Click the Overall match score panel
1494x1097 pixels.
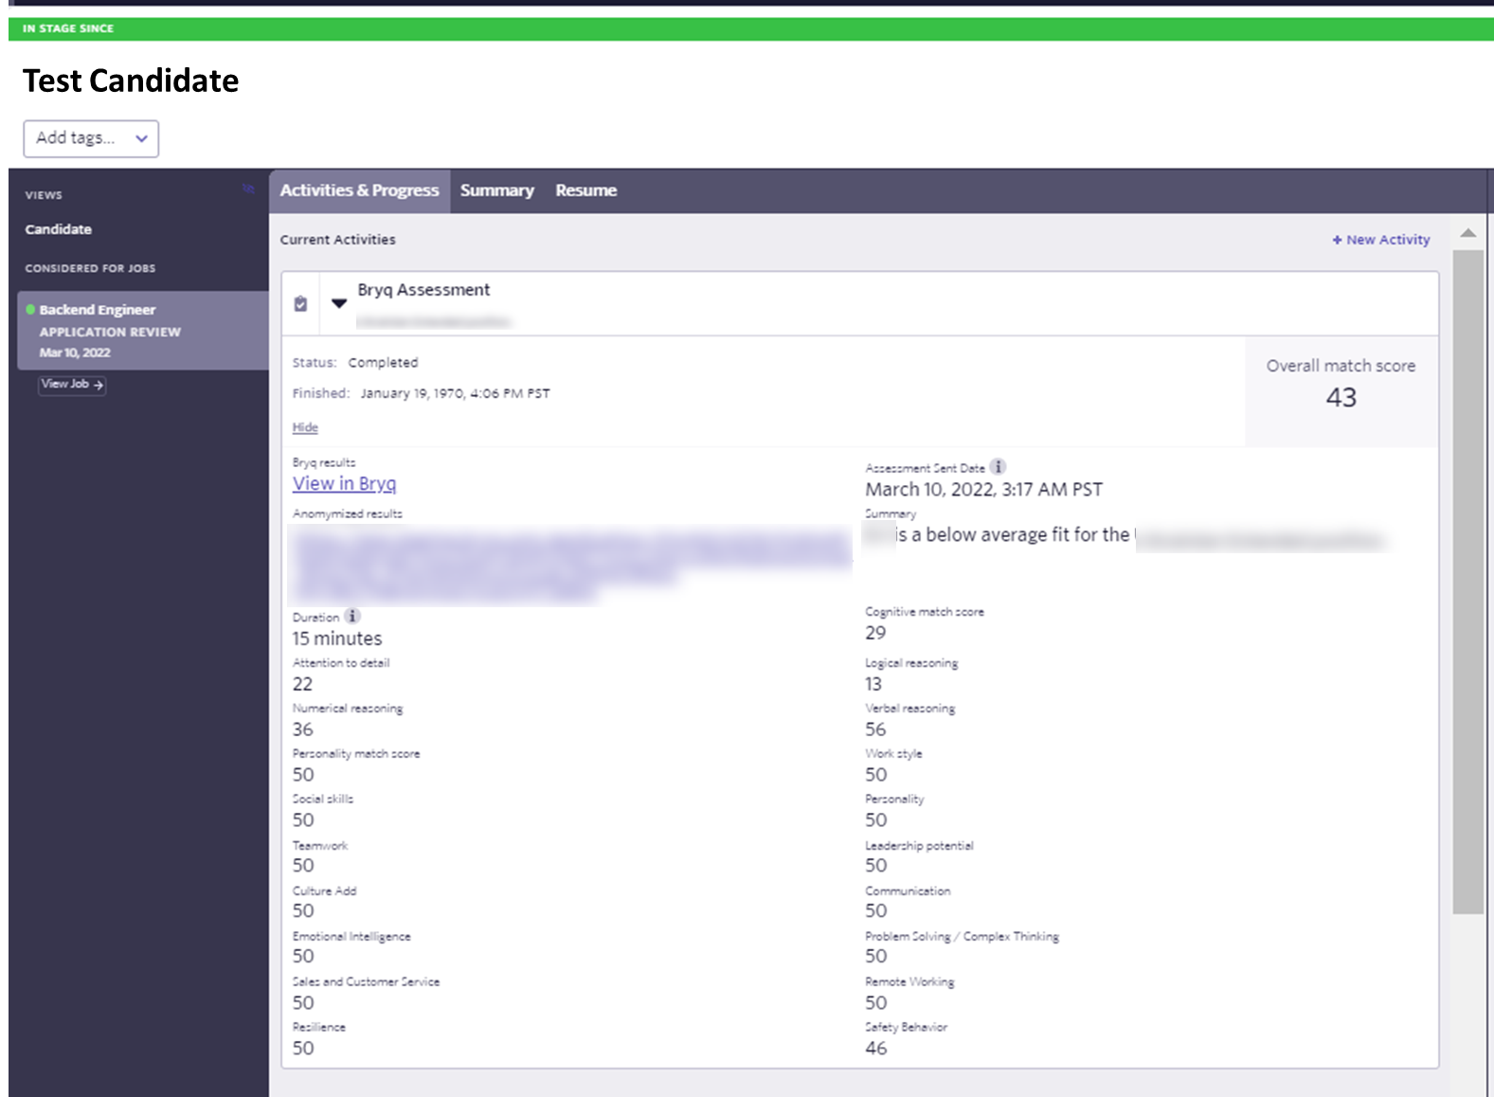pos(1341,384)
